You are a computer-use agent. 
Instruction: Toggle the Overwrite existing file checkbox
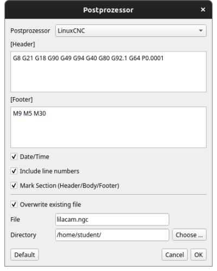(14, 205)
